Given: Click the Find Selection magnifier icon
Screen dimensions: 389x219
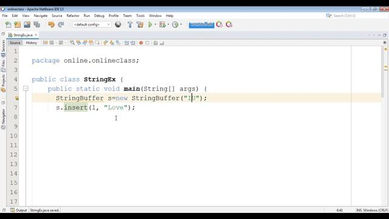Looking at the screenshot, I should pos(72,43).
